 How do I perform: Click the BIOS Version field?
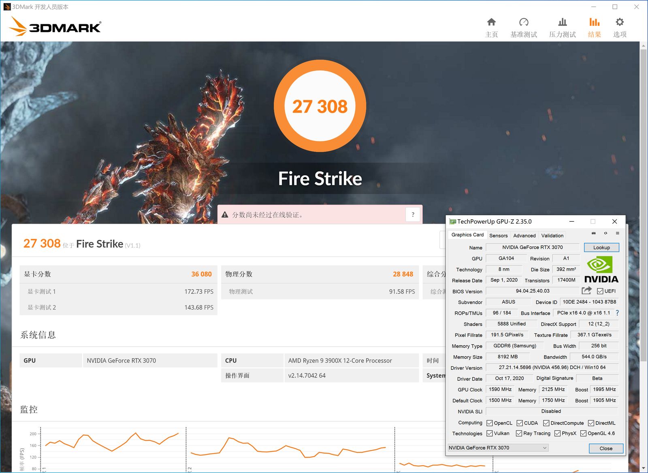[532, 291]
